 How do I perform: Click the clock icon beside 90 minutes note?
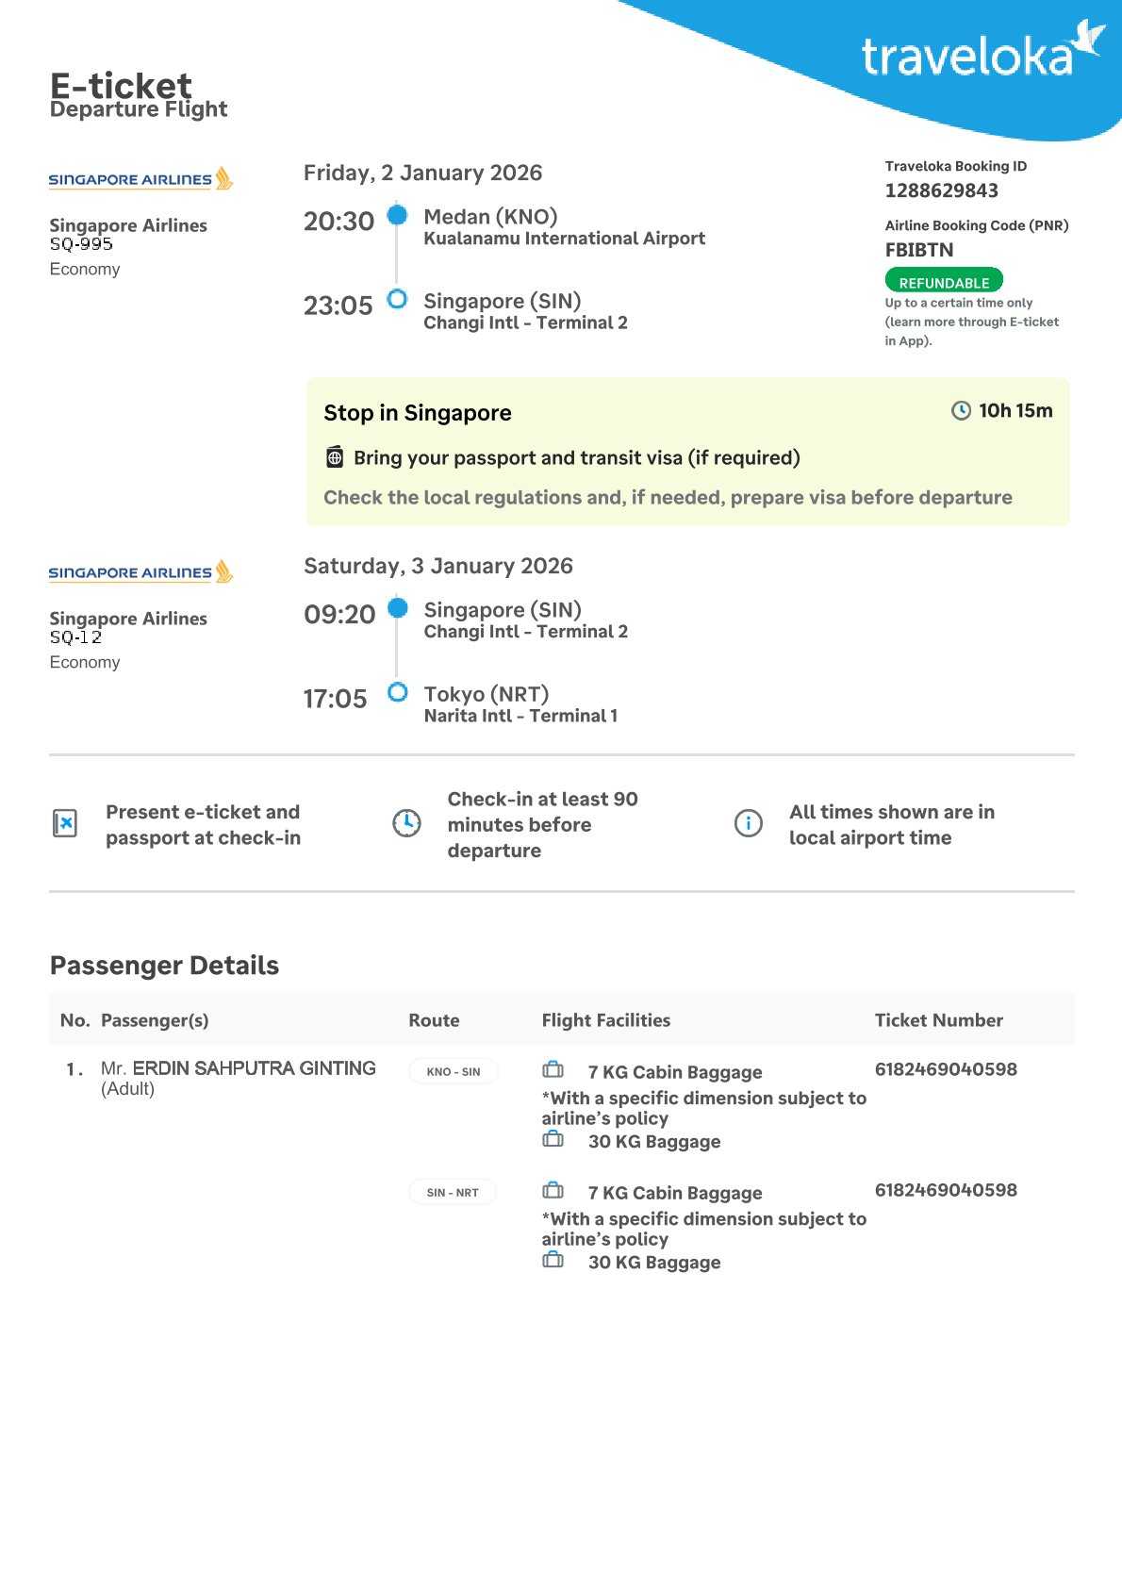[x=406, y=823]
